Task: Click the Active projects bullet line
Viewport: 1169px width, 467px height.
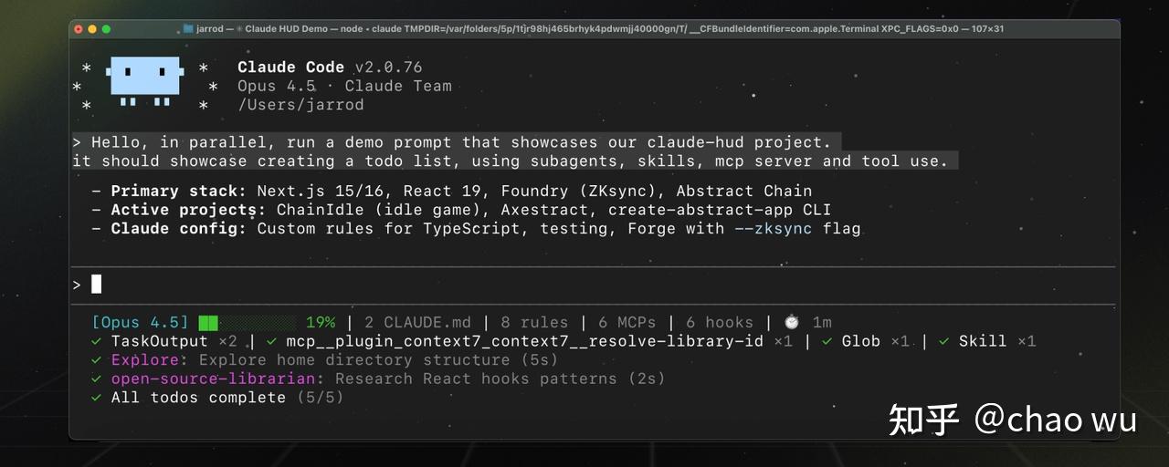Action: coord(461,210)
